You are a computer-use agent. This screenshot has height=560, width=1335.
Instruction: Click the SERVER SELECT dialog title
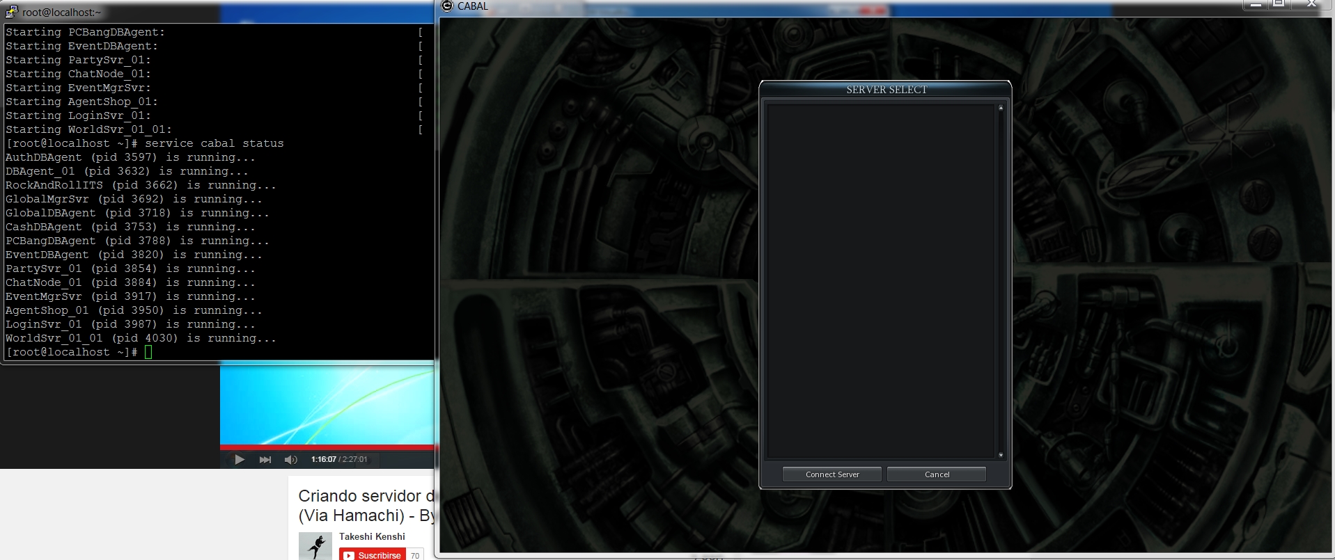(887, 89)
